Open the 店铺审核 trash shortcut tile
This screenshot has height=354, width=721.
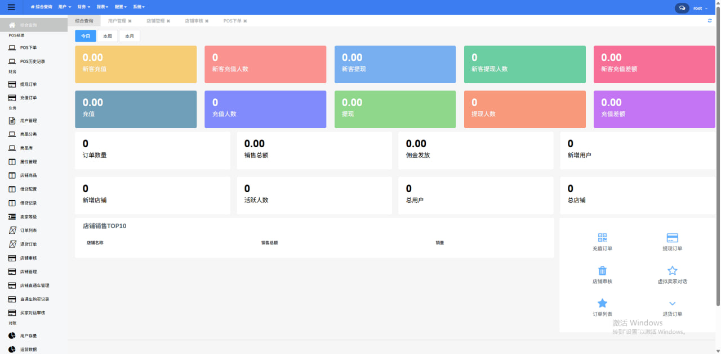coord(602,275)
